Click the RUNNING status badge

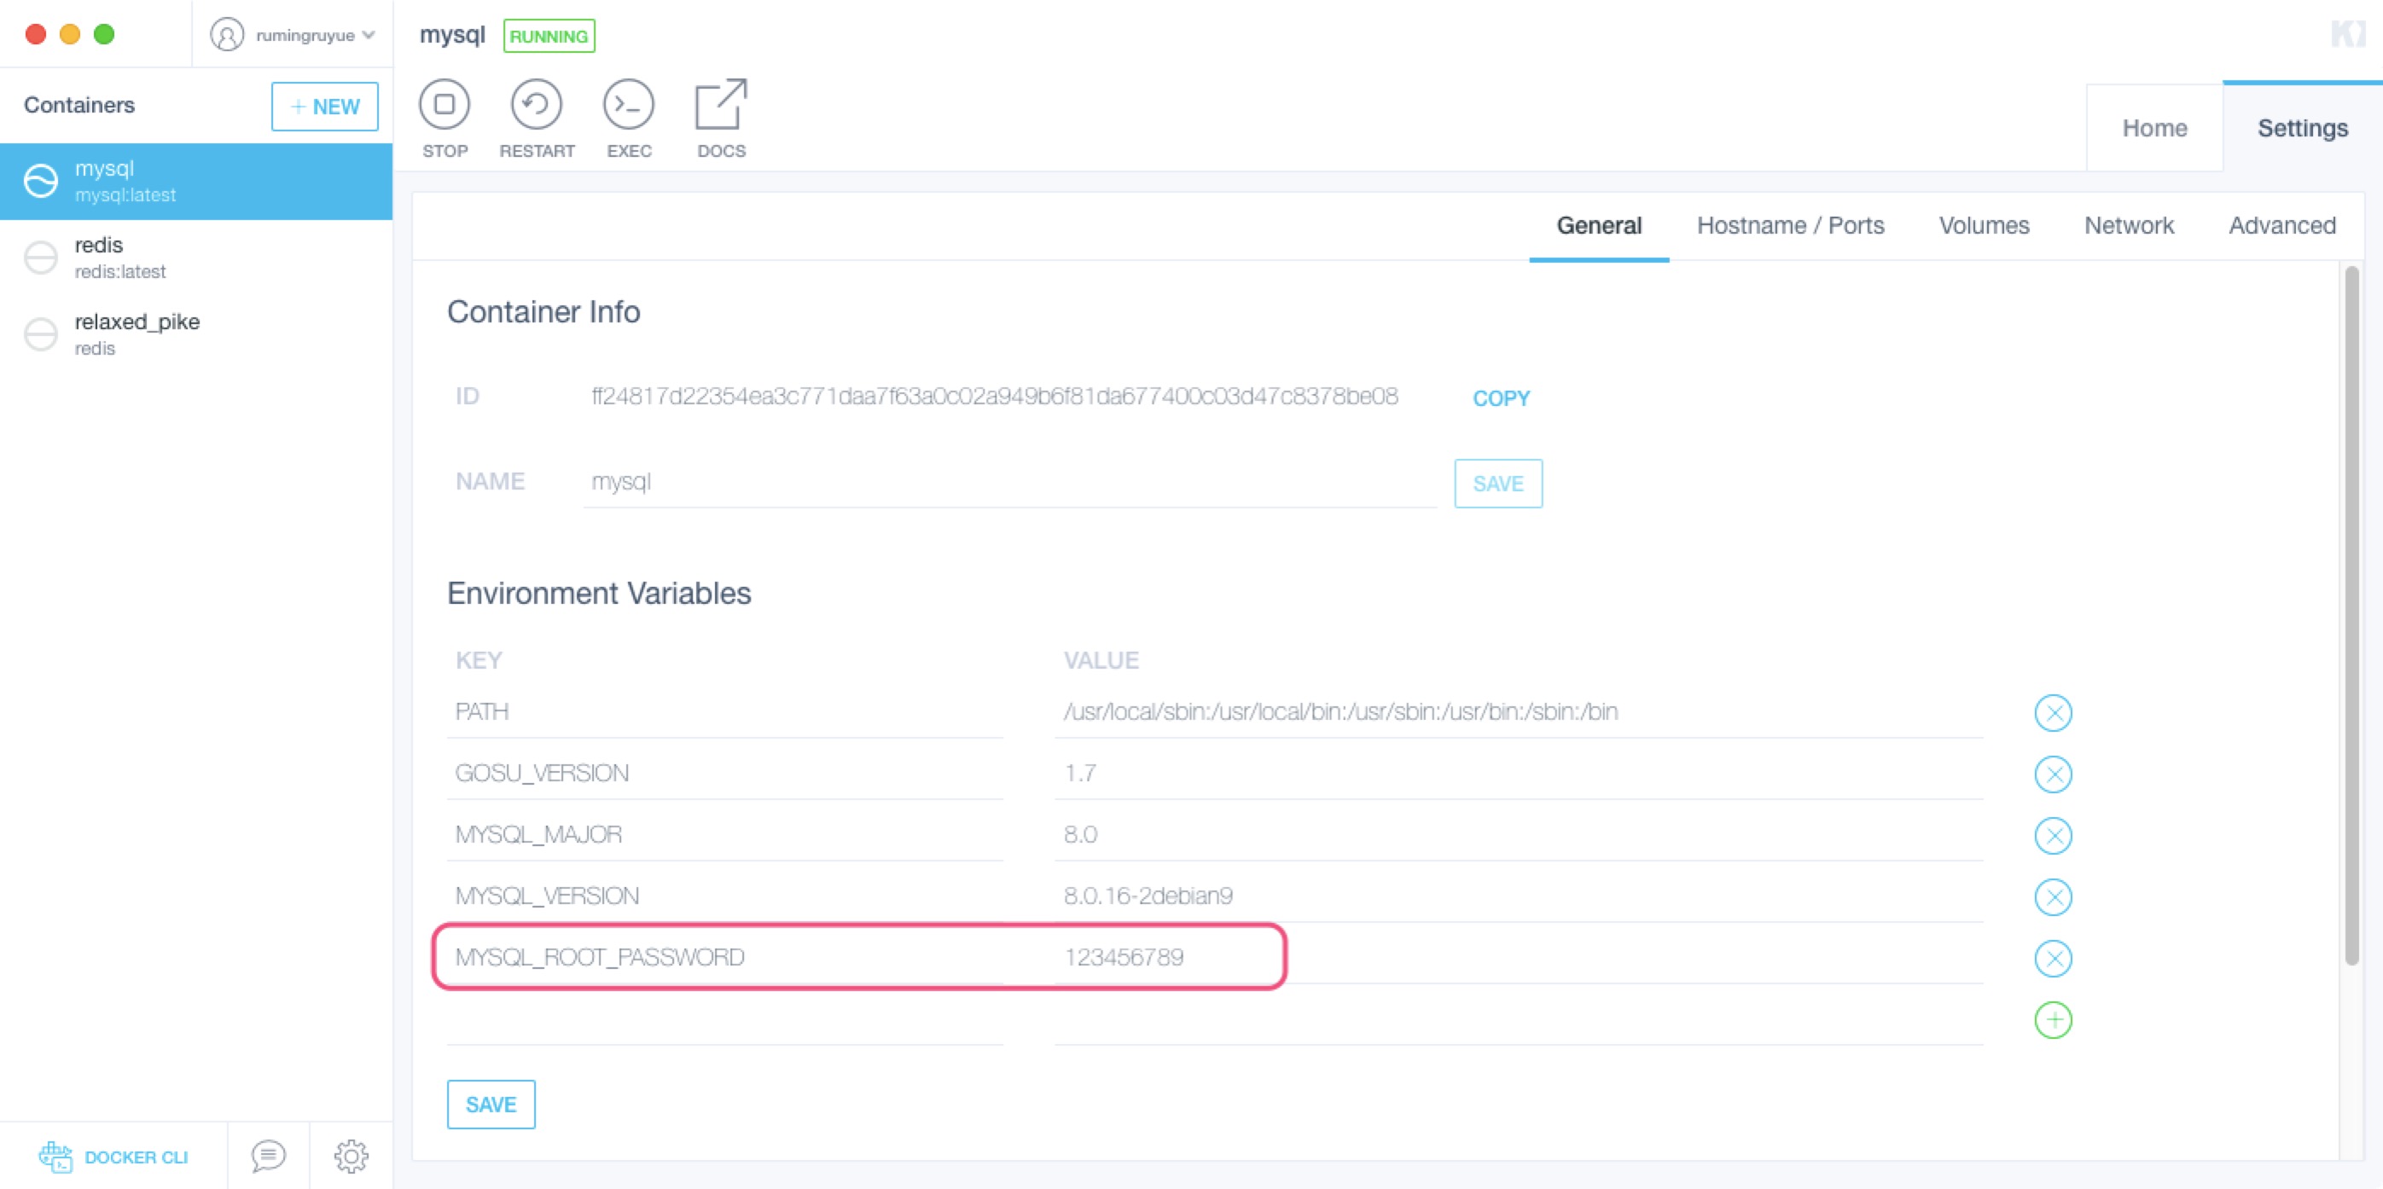tap(549, 36)
